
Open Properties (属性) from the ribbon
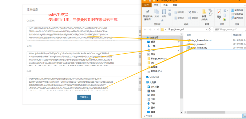[x=219, y=14]
